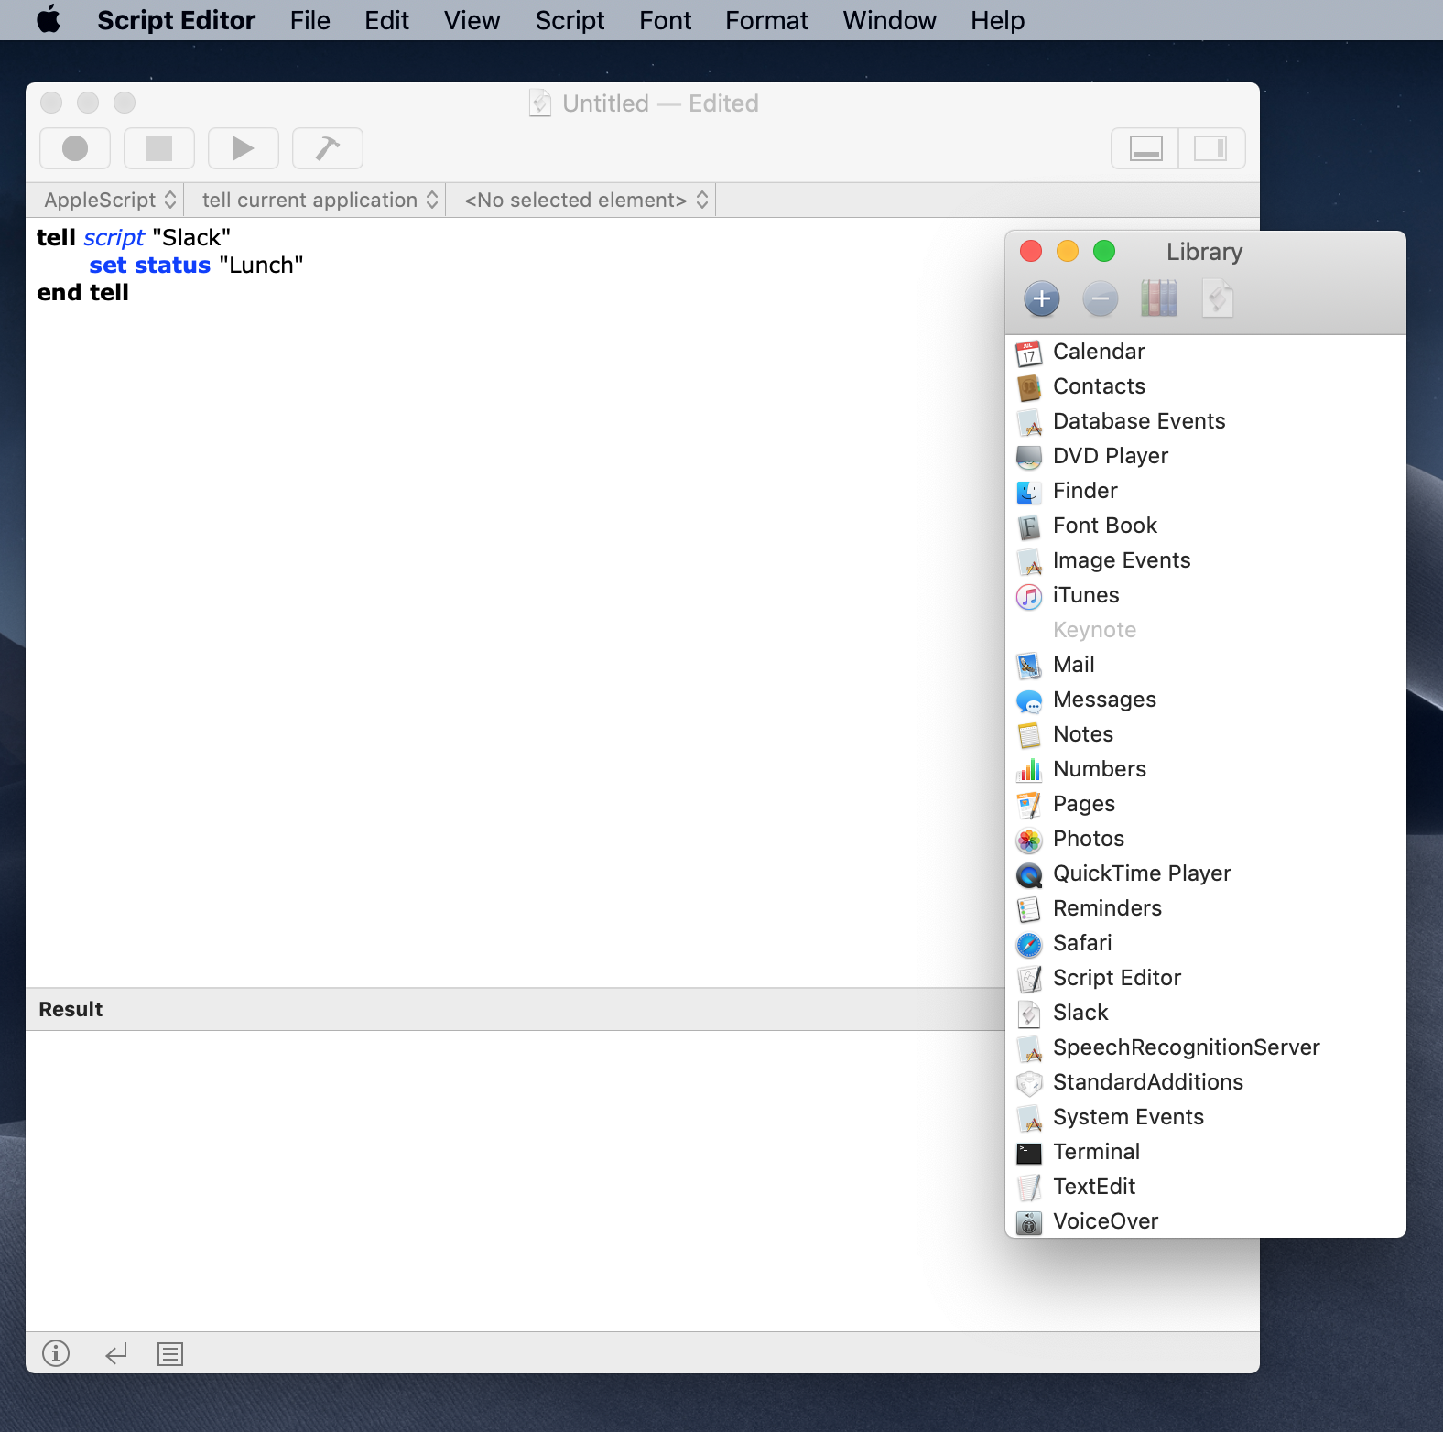Open the Script Editor application menu
1443x1432 pixels.
177,20
